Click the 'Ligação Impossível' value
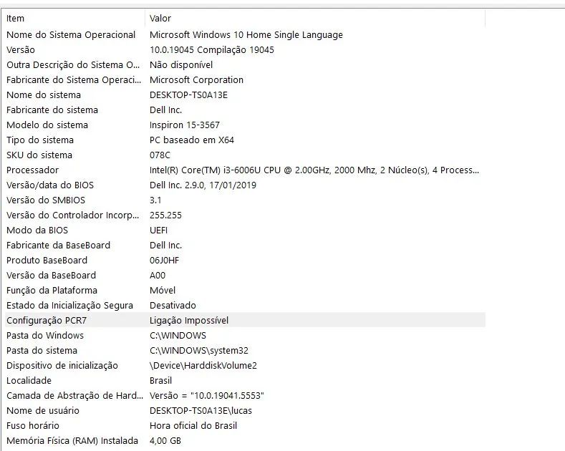 click(189, 321)
